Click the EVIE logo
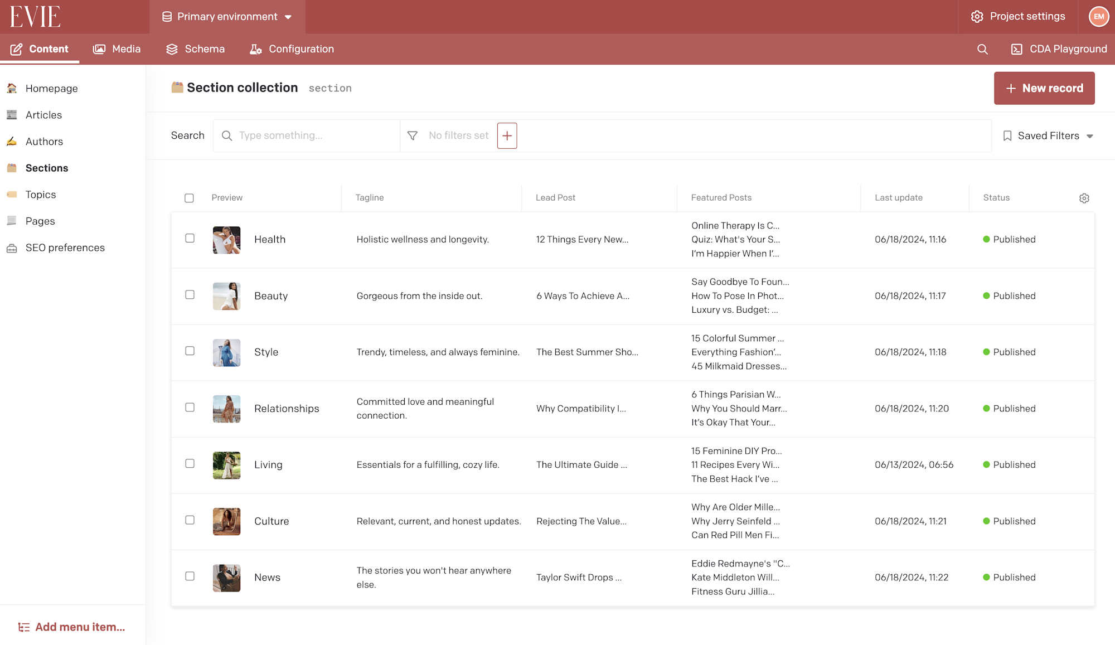This screenshot has width=1115, height=645. [35, 17]
